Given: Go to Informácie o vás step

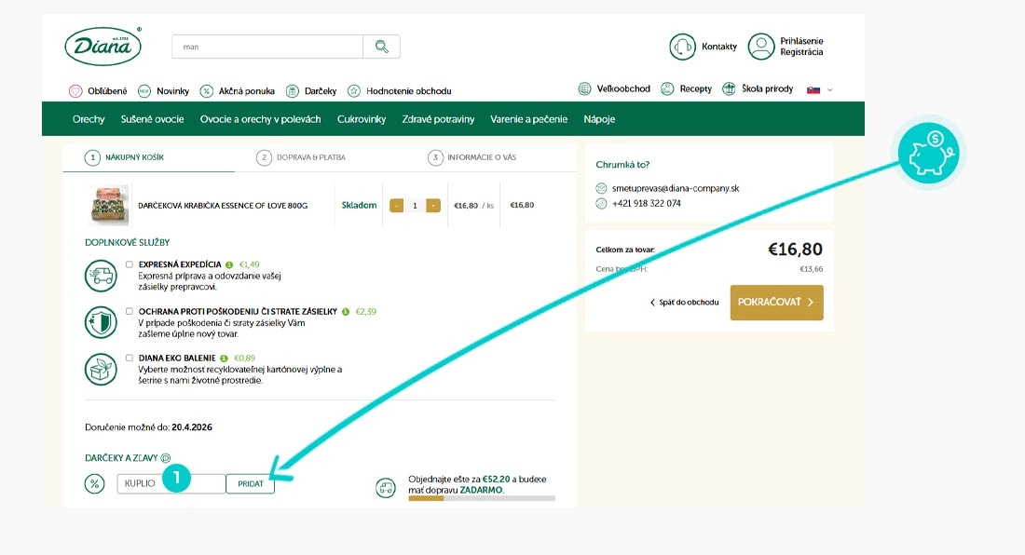Looking at the screenshot, I should [x=472, y=157].
